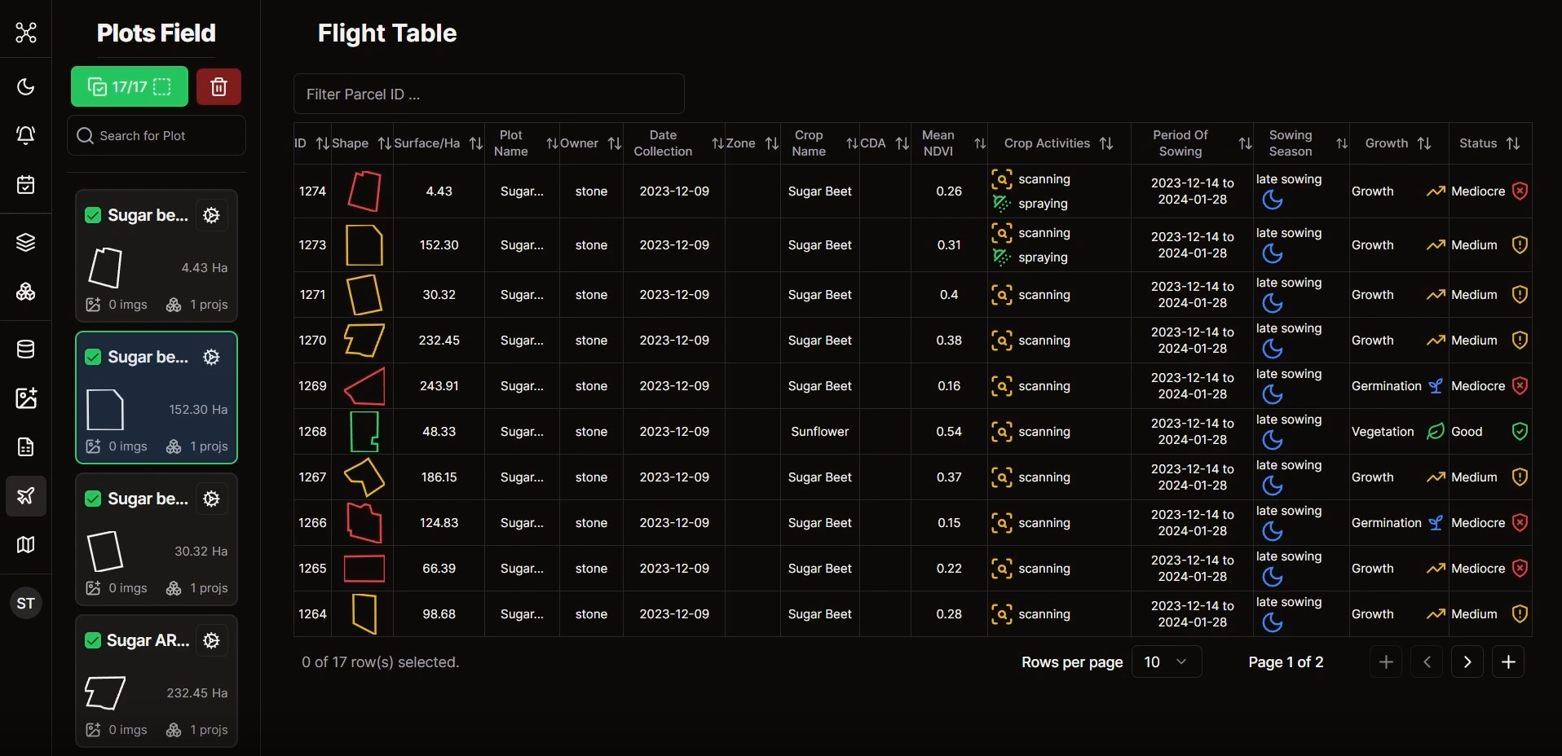Open the notifications bell icon

pos(26,135)
